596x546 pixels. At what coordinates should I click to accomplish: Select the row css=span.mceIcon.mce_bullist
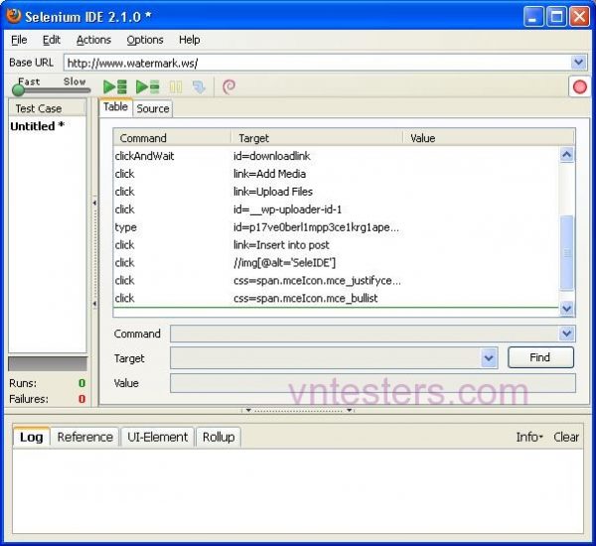click(337, 298)
